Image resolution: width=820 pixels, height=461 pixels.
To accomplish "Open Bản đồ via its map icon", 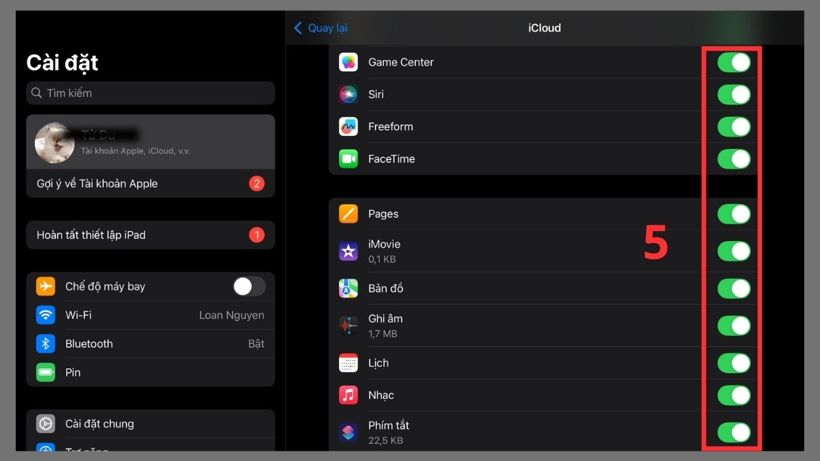I will [348, 288].
